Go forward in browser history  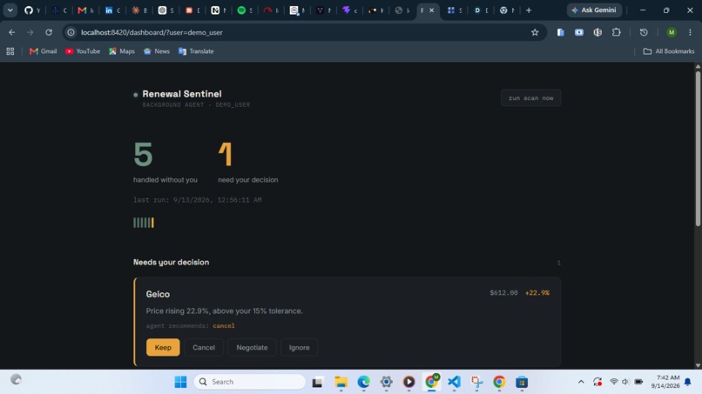(x=30, y=32)
